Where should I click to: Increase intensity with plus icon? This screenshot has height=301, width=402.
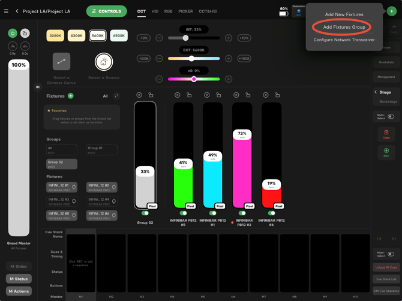tap(229, 38)
